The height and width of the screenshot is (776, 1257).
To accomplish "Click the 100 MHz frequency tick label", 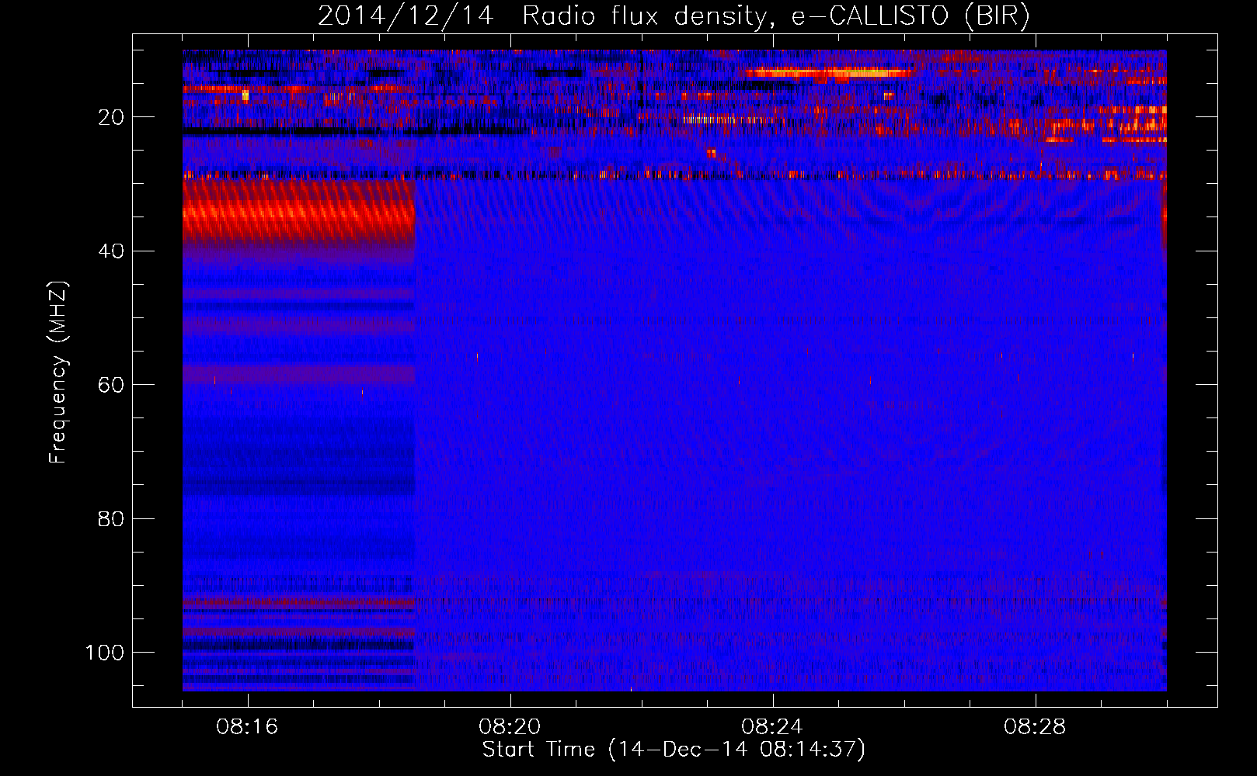I will click(105, 653).
